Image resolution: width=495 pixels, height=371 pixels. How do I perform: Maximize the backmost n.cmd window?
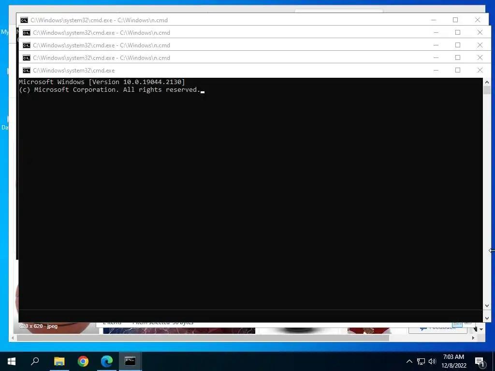455,20
